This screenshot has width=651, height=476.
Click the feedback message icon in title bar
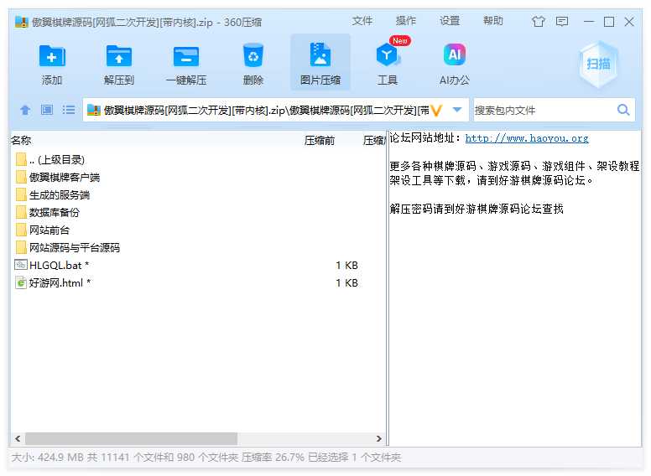point(562,21)
